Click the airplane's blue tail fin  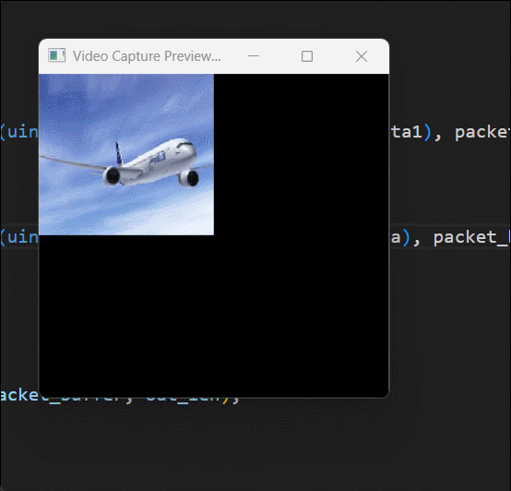119,154
